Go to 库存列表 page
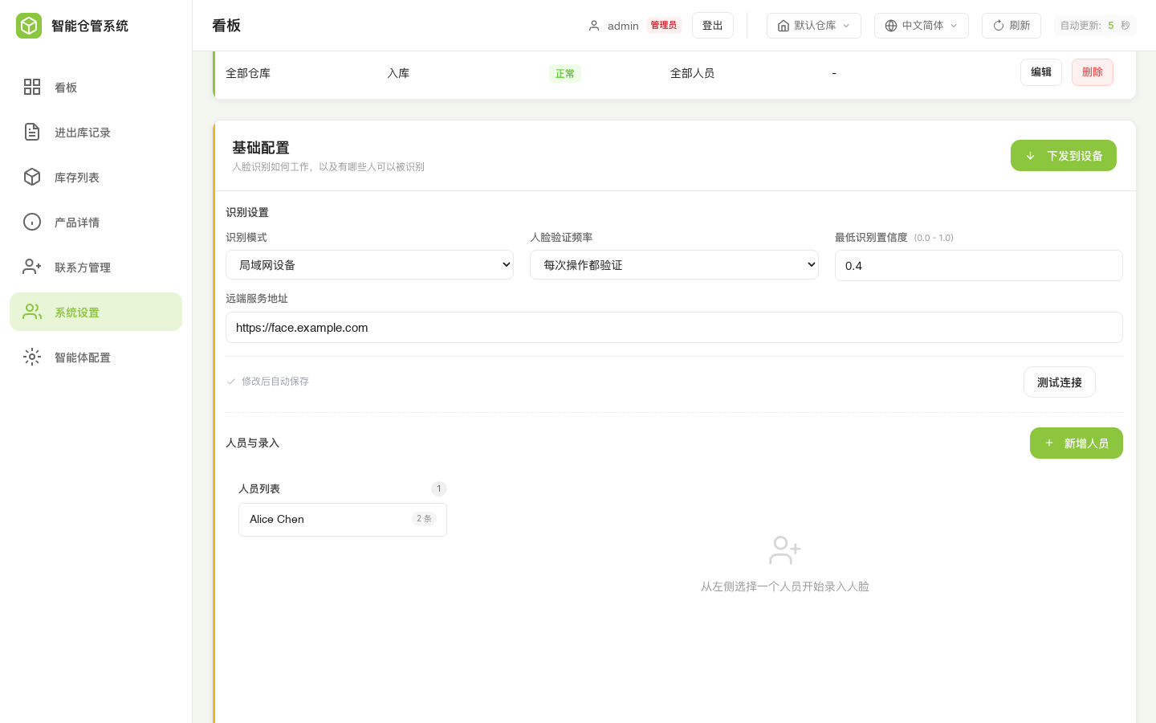1156x723 pixels. pyautogui.click(x=96, y=177)
